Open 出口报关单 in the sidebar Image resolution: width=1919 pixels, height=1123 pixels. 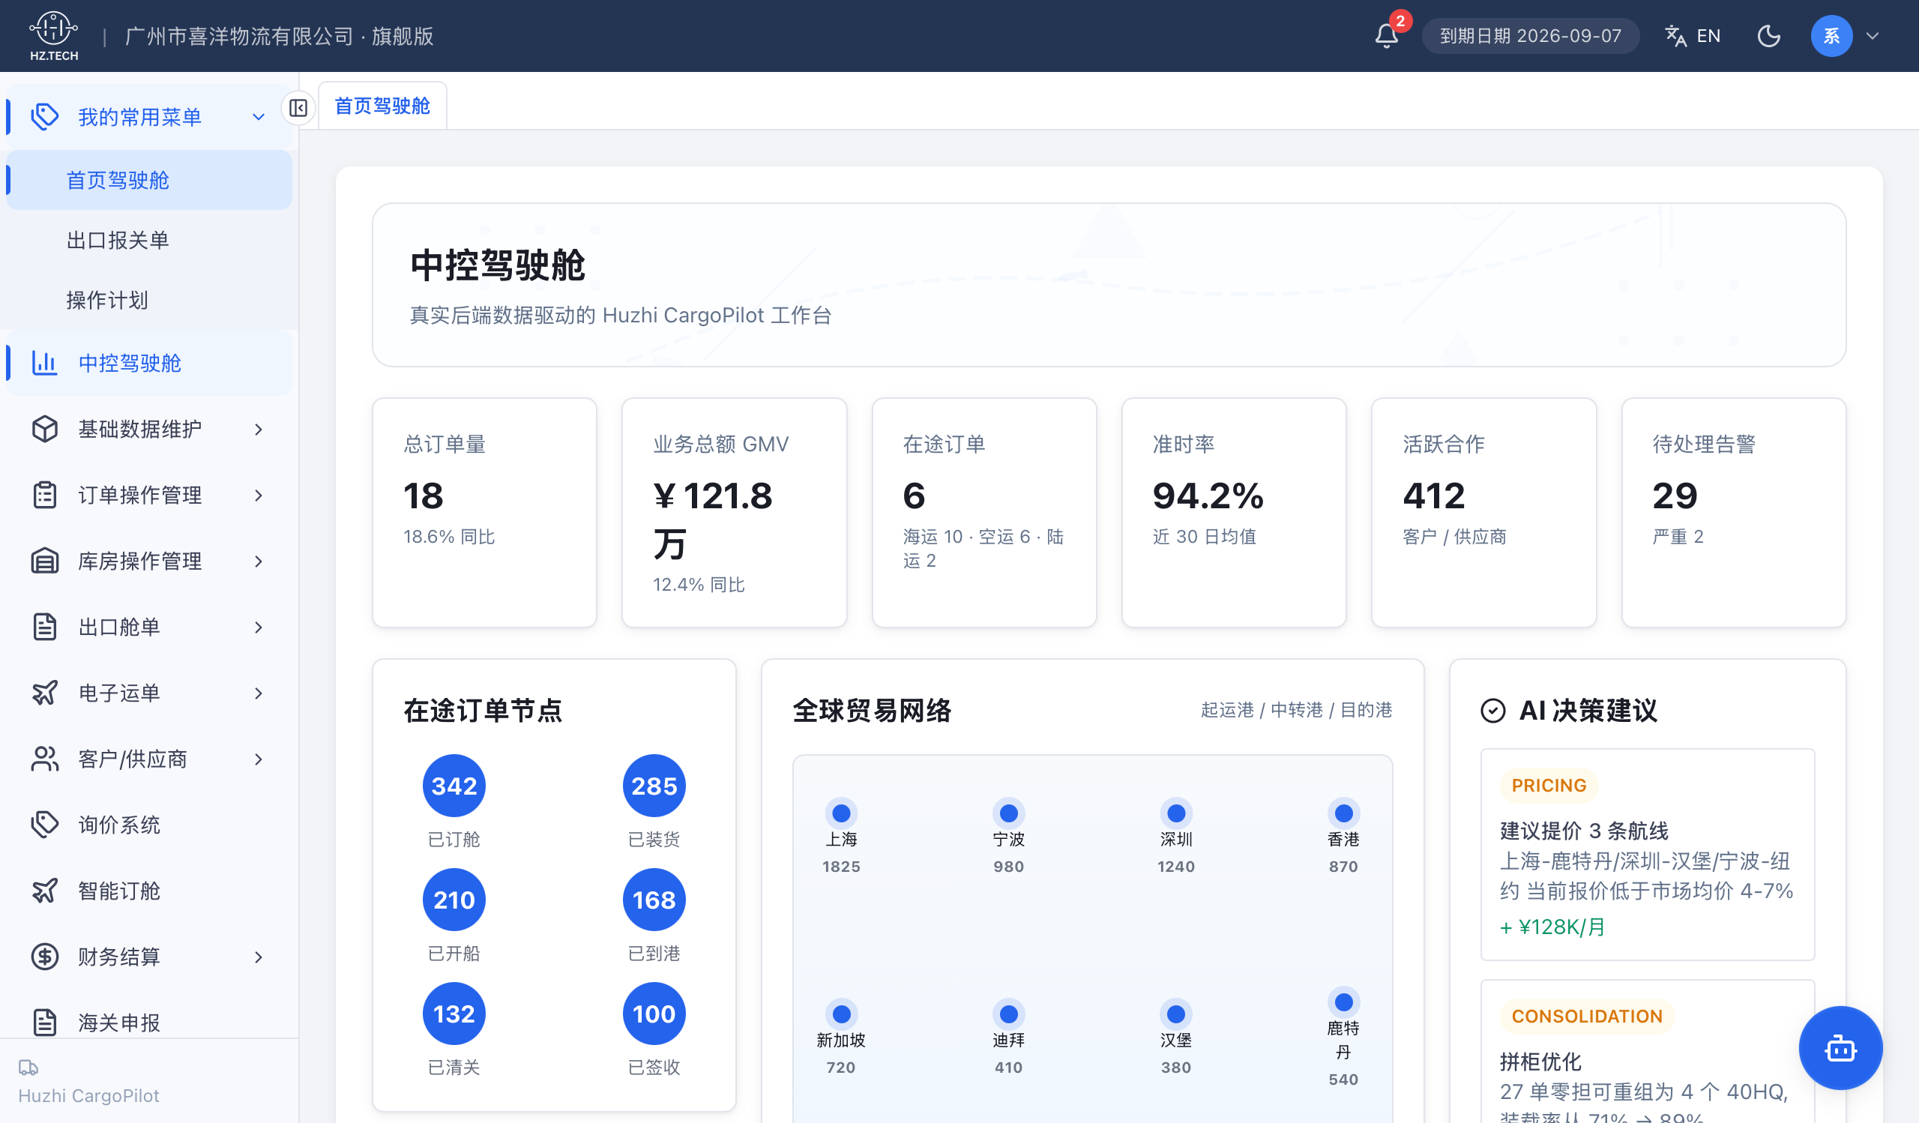(149, 240)
